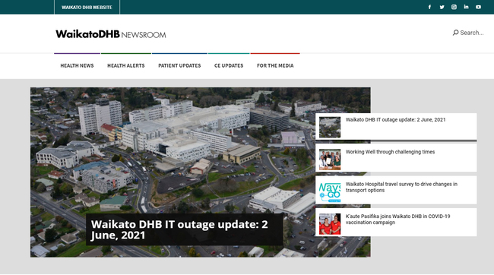494x275 pixels.
Task: Open the YouTube social icon
Action: [478, 7]
